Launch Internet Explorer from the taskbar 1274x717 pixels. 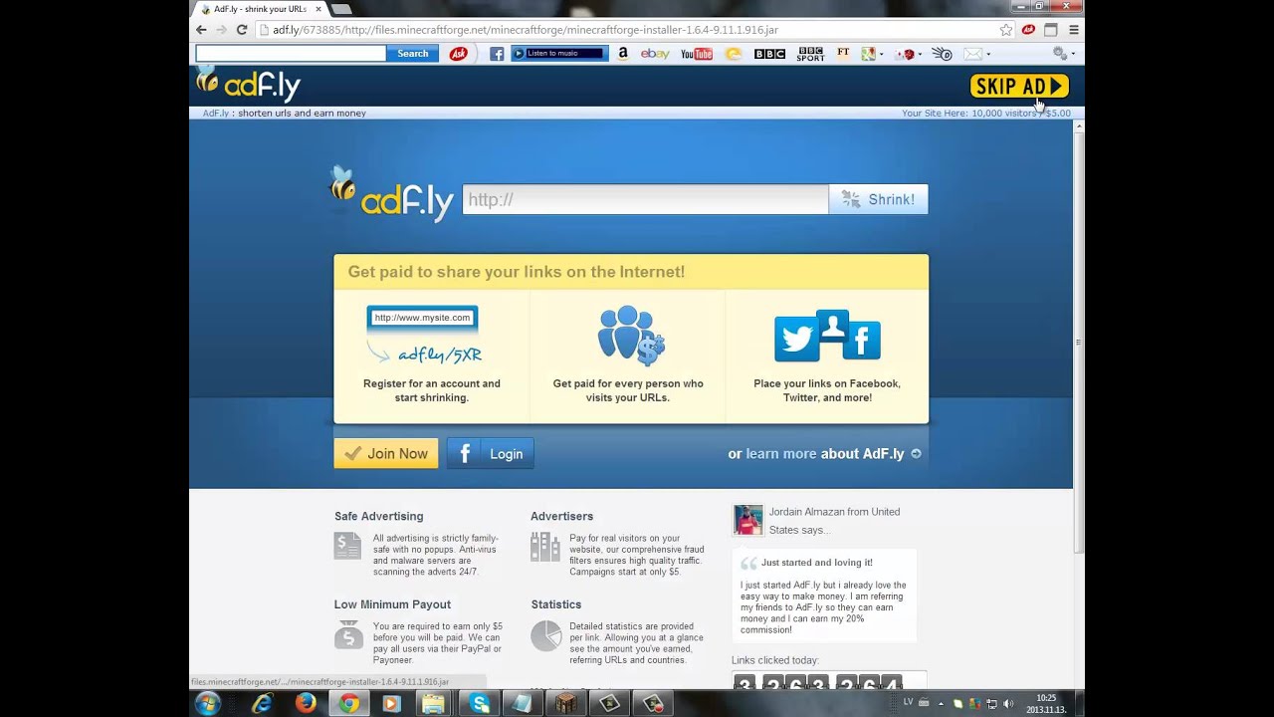tap(262, 704)
